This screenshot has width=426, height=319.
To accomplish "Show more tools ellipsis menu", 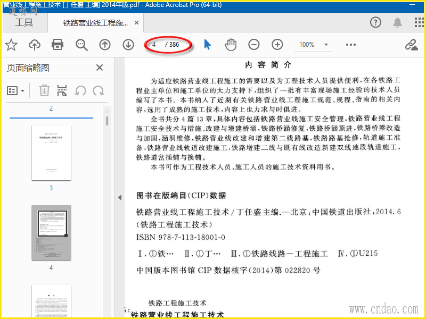I will click(351, 45).
